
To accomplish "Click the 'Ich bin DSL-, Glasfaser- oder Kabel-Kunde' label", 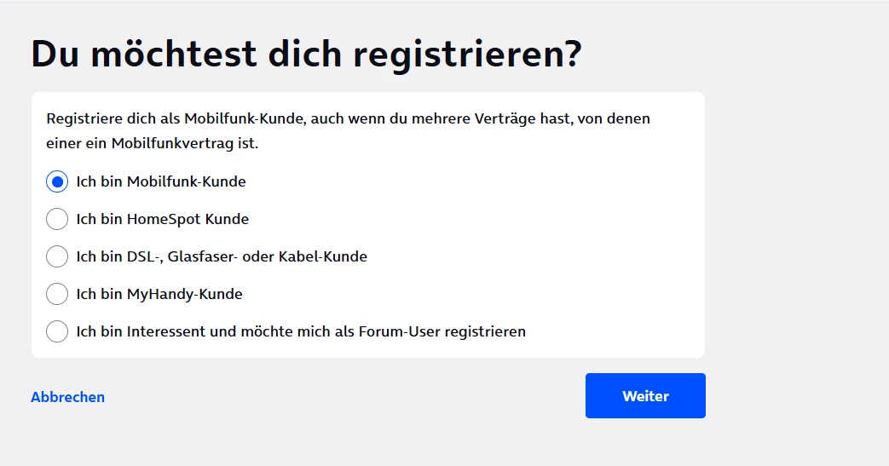I will click(x=222, y=256).
